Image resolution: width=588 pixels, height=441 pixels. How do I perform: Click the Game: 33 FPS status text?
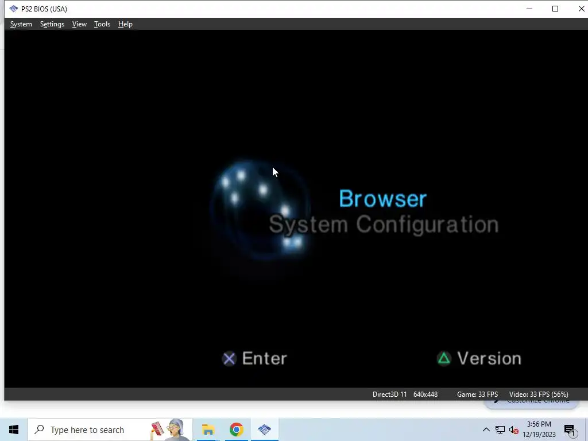point(477,394)
